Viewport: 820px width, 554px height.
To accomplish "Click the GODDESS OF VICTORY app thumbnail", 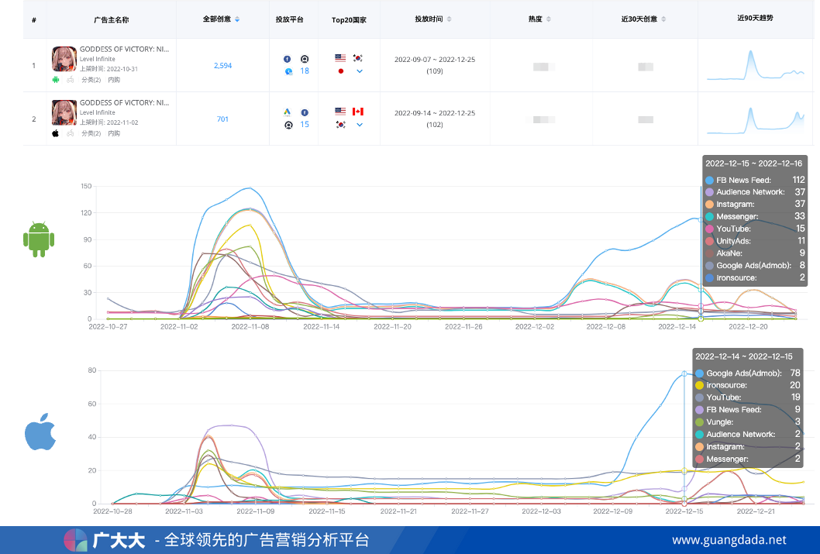I will point(64,59).
